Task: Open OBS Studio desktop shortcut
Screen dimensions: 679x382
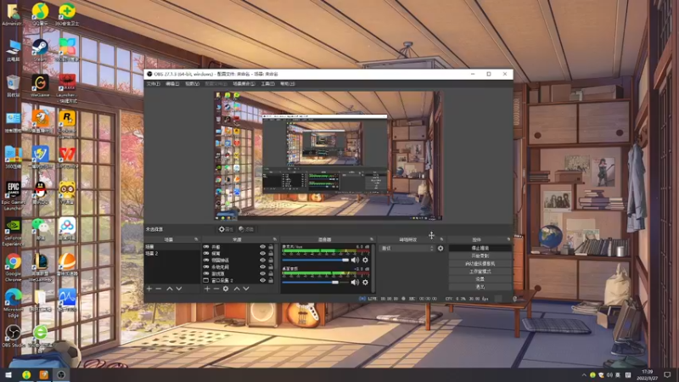Action: [13, 336]
